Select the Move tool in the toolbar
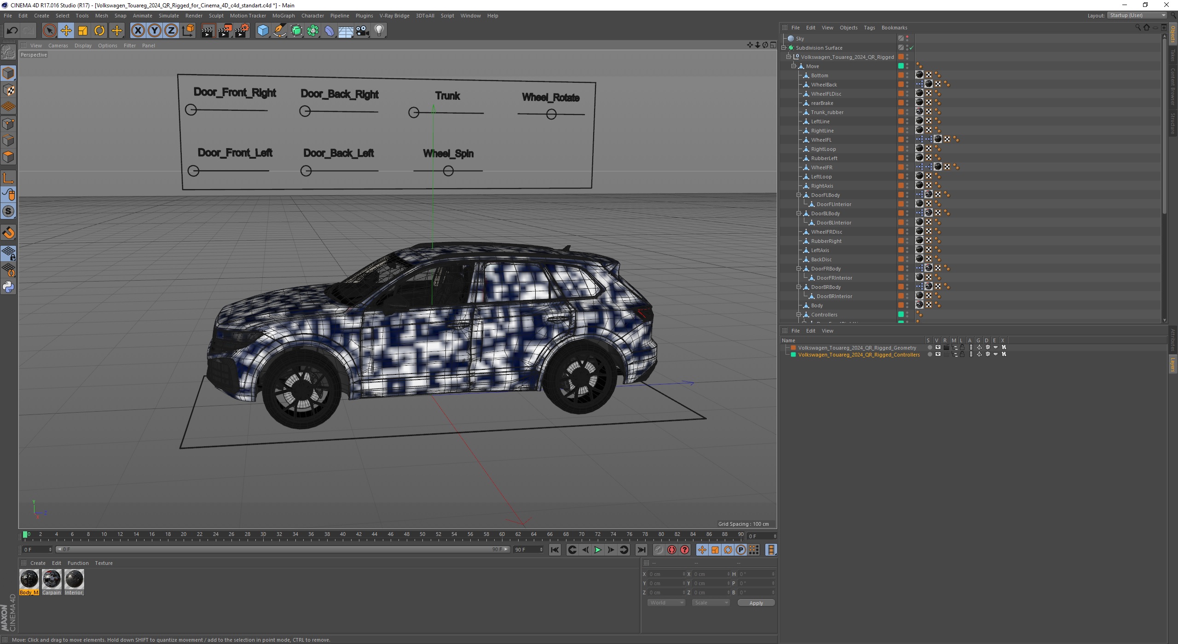 pos(66,31)
